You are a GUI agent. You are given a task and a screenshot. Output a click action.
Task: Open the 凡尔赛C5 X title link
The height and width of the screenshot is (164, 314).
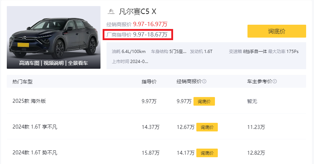tap(138, 11)
